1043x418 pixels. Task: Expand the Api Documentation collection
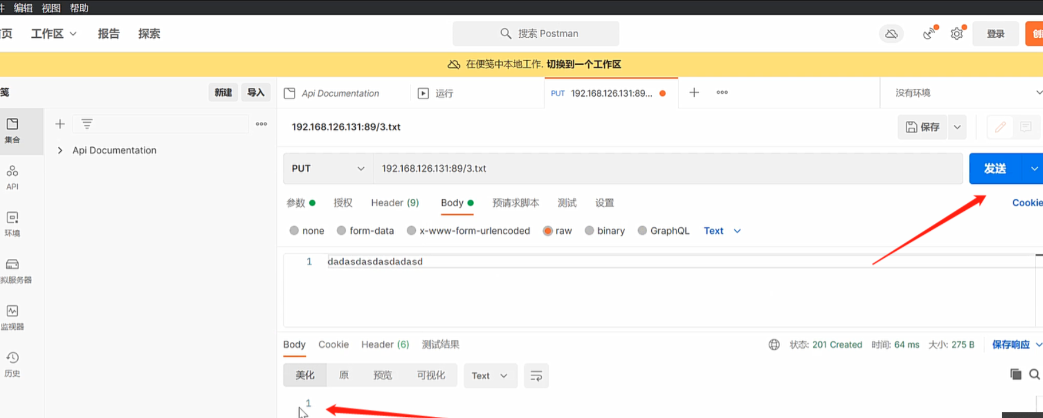click(60, 150)
